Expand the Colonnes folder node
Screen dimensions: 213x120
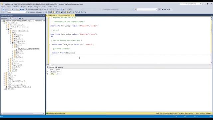tap(13, 45)
